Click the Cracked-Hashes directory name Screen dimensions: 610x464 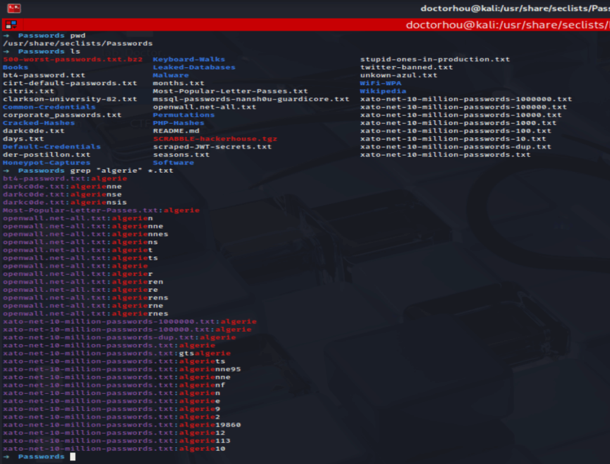tap(39, 123)
